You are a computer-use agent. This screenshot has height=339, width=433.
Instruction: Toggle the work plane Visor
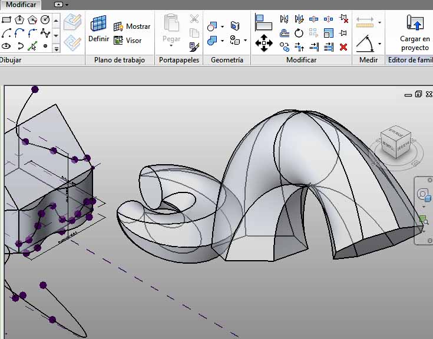pyautogui.click(x=128, y=41)
